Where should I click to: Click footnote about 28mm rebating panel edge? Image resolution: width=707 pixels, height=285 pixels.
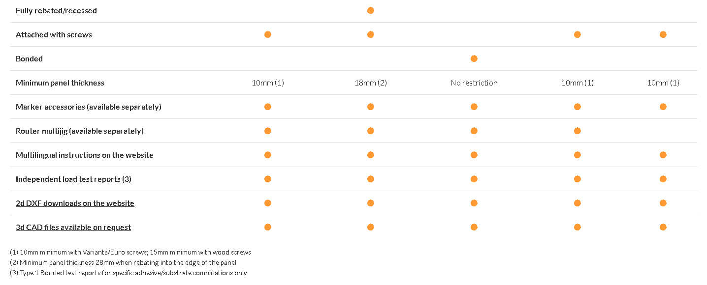pos(123,262)
